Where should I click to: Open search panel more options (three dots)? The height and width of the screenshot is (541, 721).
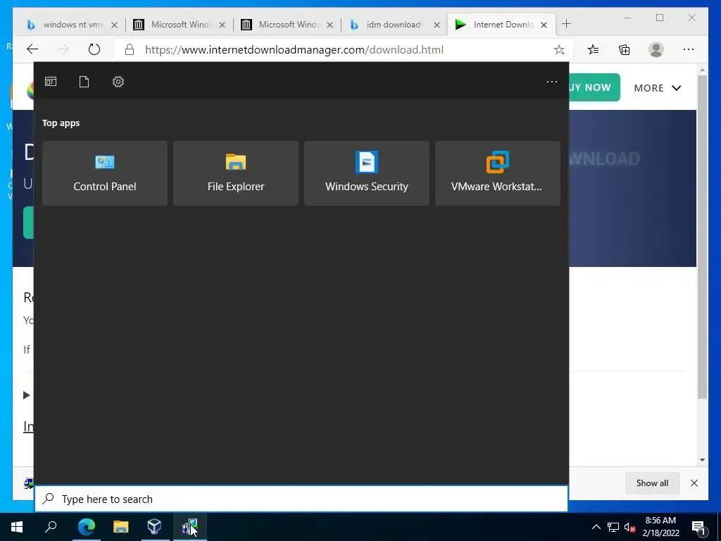pos(552,82)
